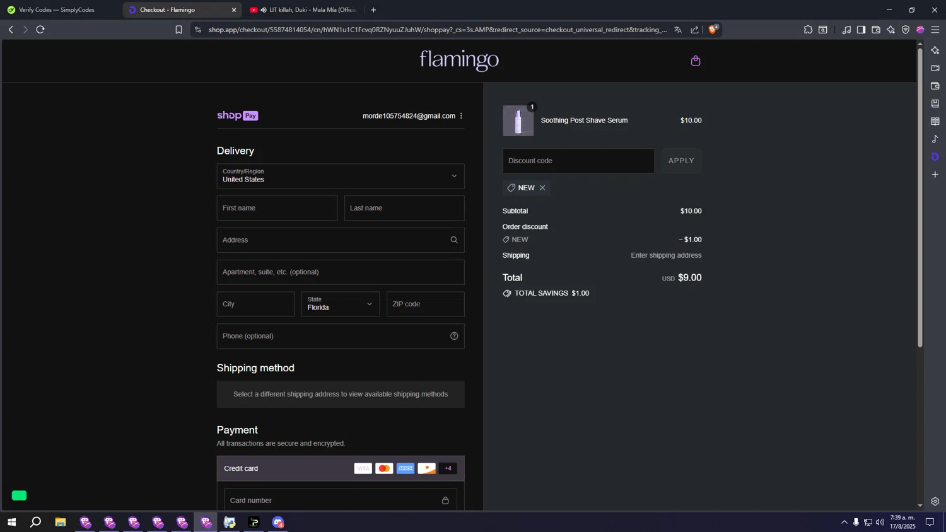This screenshot has width=946, height=532.
Task: Click the browser forward arrow
Action: pos(25,30)
